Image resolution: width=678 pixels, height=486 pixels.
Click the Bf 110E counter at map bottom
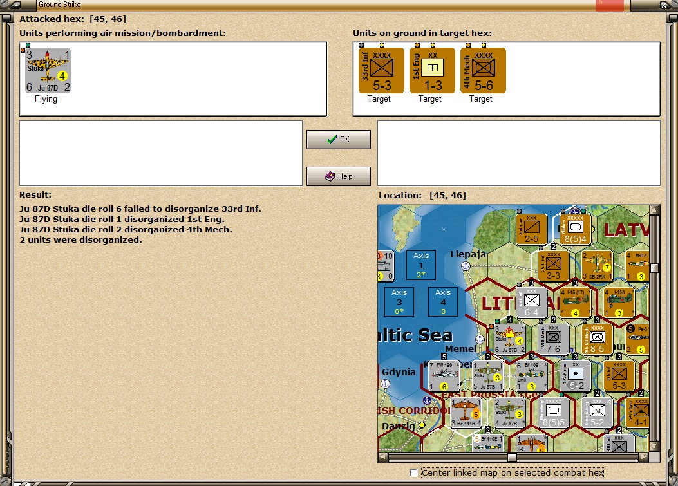pos(488,443)
